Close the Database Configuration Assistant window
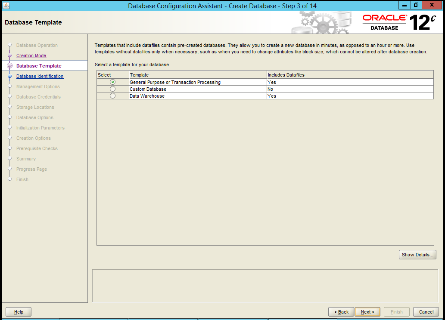This screenshot has width=445, height=320. 432,5
